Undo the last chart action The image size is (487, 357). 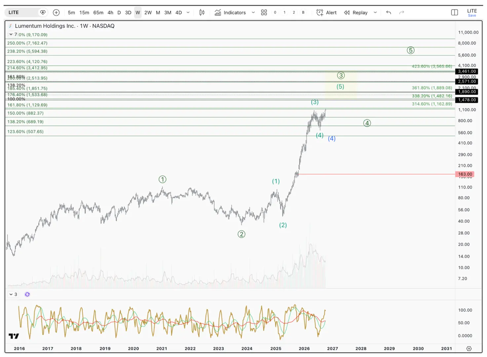coord(389,13)
